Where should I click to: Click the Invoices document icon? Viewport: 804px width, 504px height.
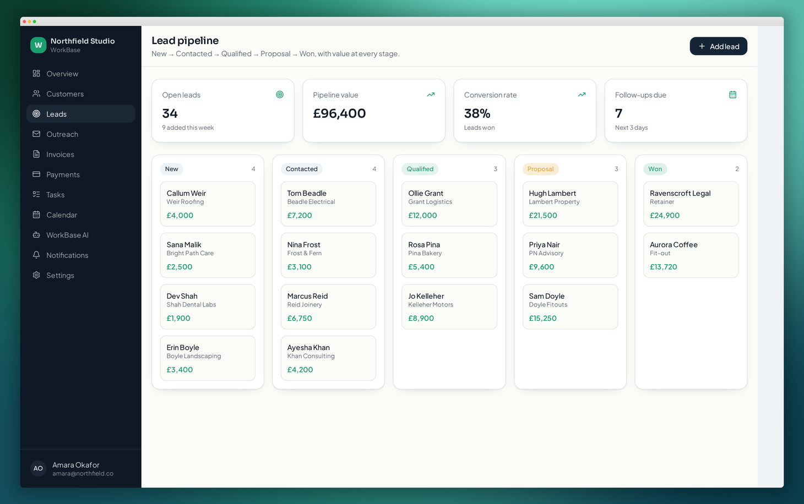tap(36, 154)
